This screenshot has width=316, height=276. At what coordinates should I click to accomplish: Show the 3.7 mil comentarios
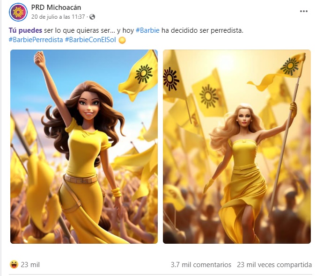coord(201,264)
